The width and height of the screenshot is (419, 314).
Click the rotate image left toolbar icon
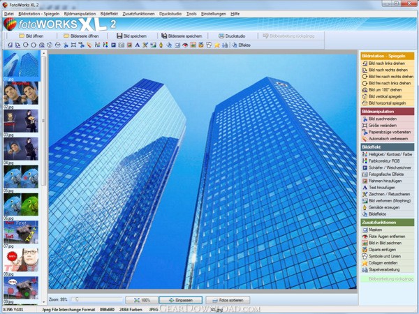(x=10, y=45)
